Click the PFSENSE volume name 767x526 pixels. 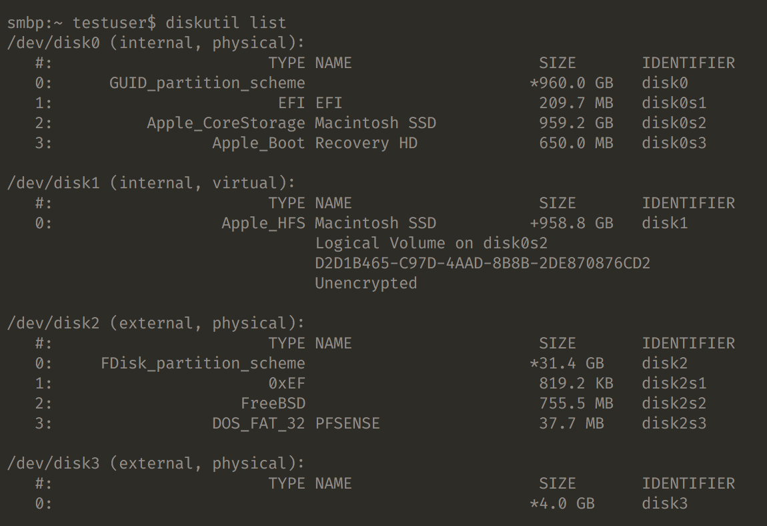[x=347, y=423]
